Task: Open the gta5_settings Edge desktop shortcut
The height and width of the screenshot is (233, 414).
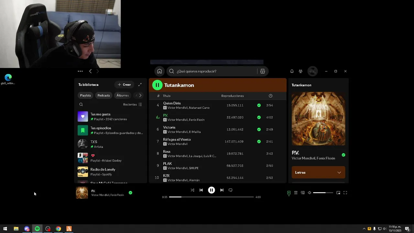Action: point(8,79)
